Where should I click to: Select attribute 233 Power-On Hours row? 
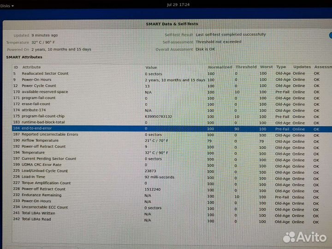point(172,202)
